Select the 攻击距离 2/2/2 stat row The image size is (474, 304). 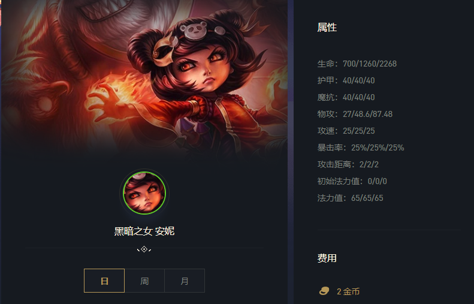[x=348, y=164]
